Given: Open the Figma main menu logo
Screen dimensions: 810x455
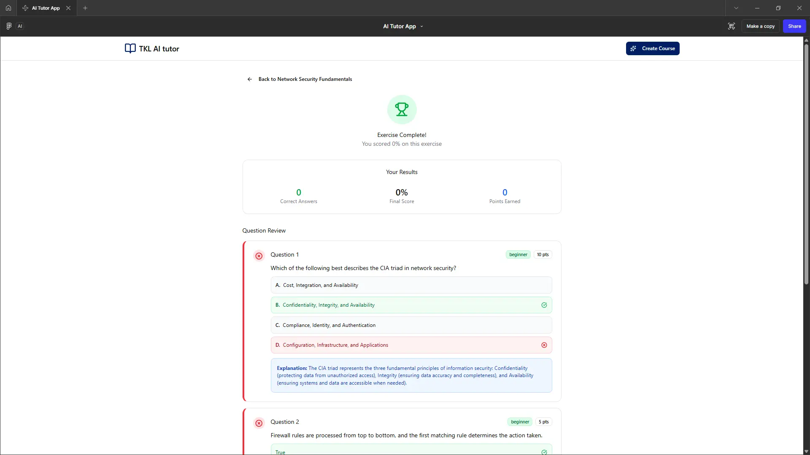Looking at the screenshot, I should click(9, 26).
